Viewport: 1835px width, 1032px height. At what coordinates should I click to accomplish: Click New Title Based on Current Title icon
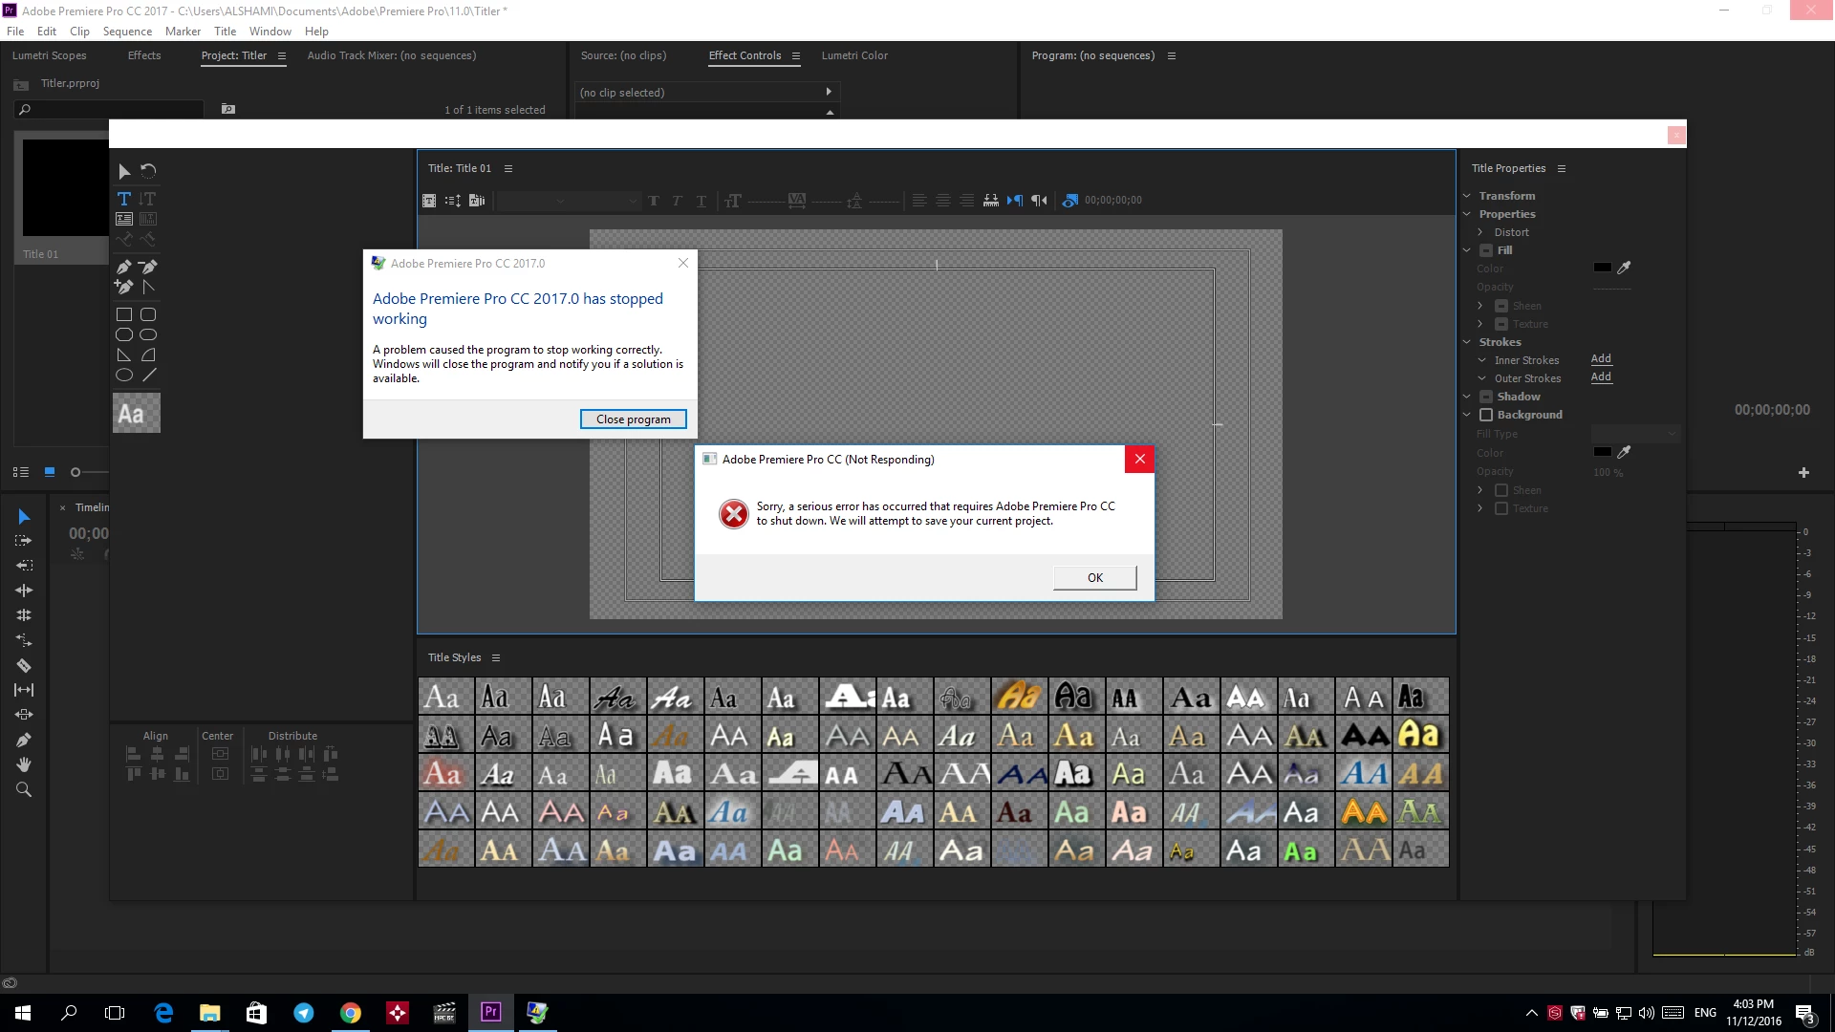[429, 201]
